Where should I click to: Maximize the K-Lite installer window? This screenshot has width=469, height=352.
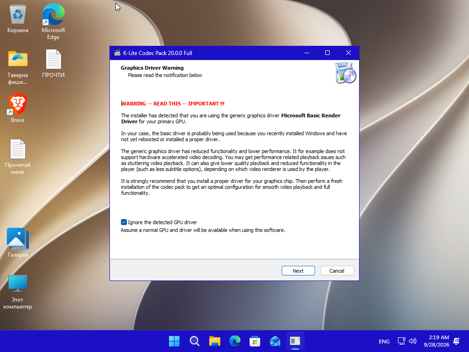coord(327,53)
